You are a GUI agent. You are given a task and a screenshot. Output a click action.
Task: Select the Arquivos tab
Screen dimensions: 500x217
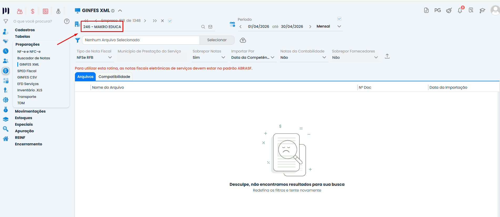85,77
